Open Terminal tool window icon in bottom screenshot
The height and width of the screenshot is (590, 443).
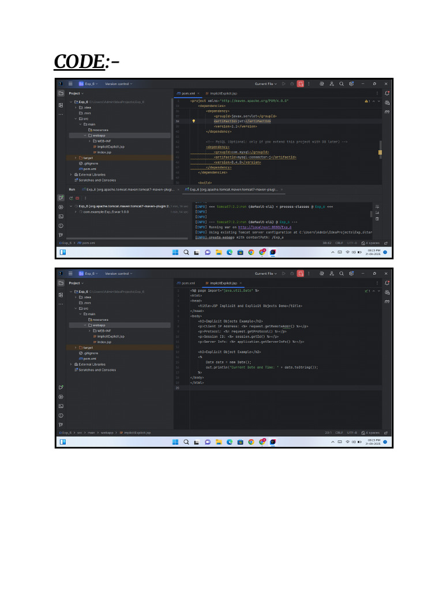click(x=61, y=406)
